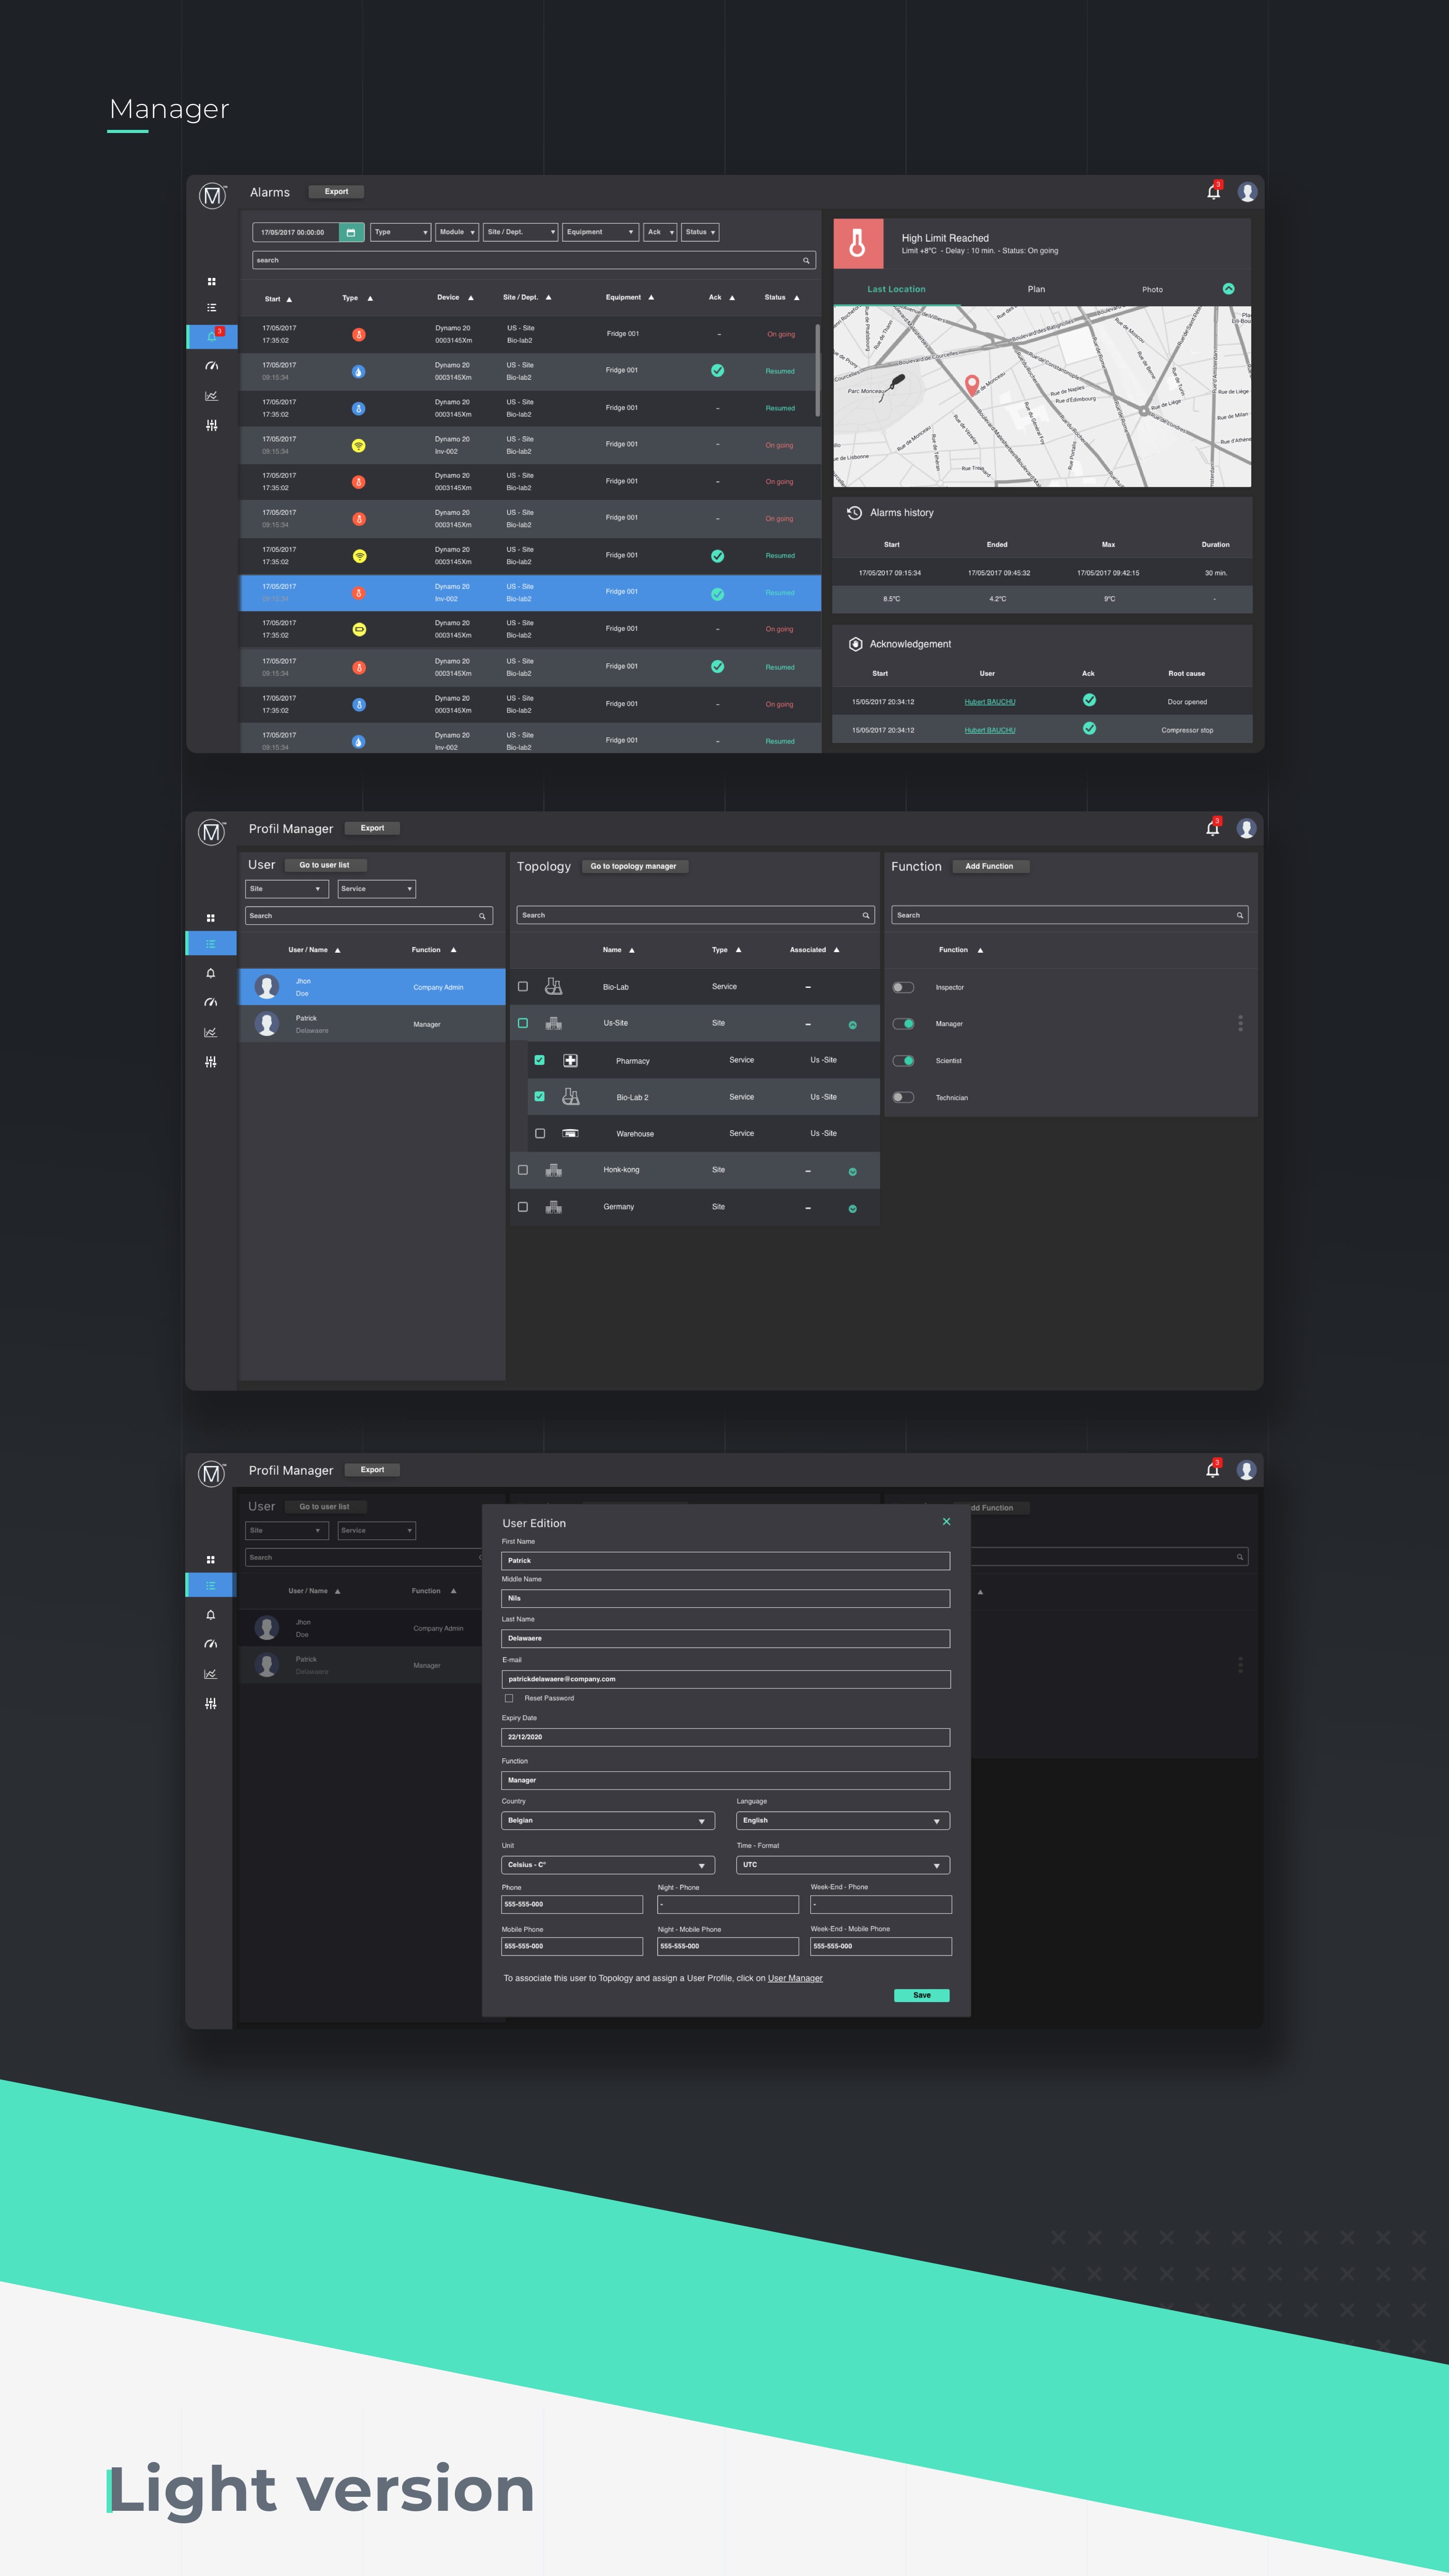1449x2576 pixels.
Task: Open the Site / Dept. filter dropdown
Action: tap(520, 232)
